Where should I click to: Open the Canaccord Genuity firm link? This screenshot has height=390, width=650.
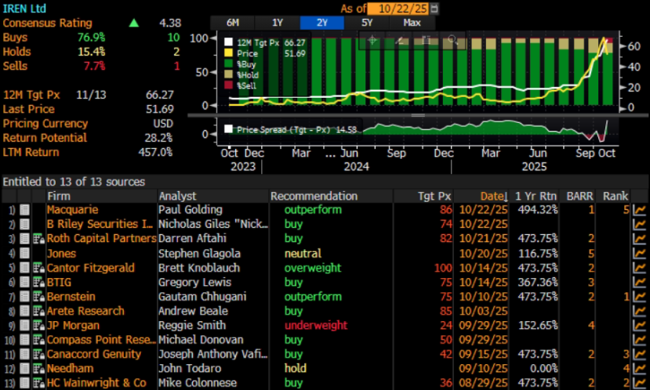pos(94,354)
